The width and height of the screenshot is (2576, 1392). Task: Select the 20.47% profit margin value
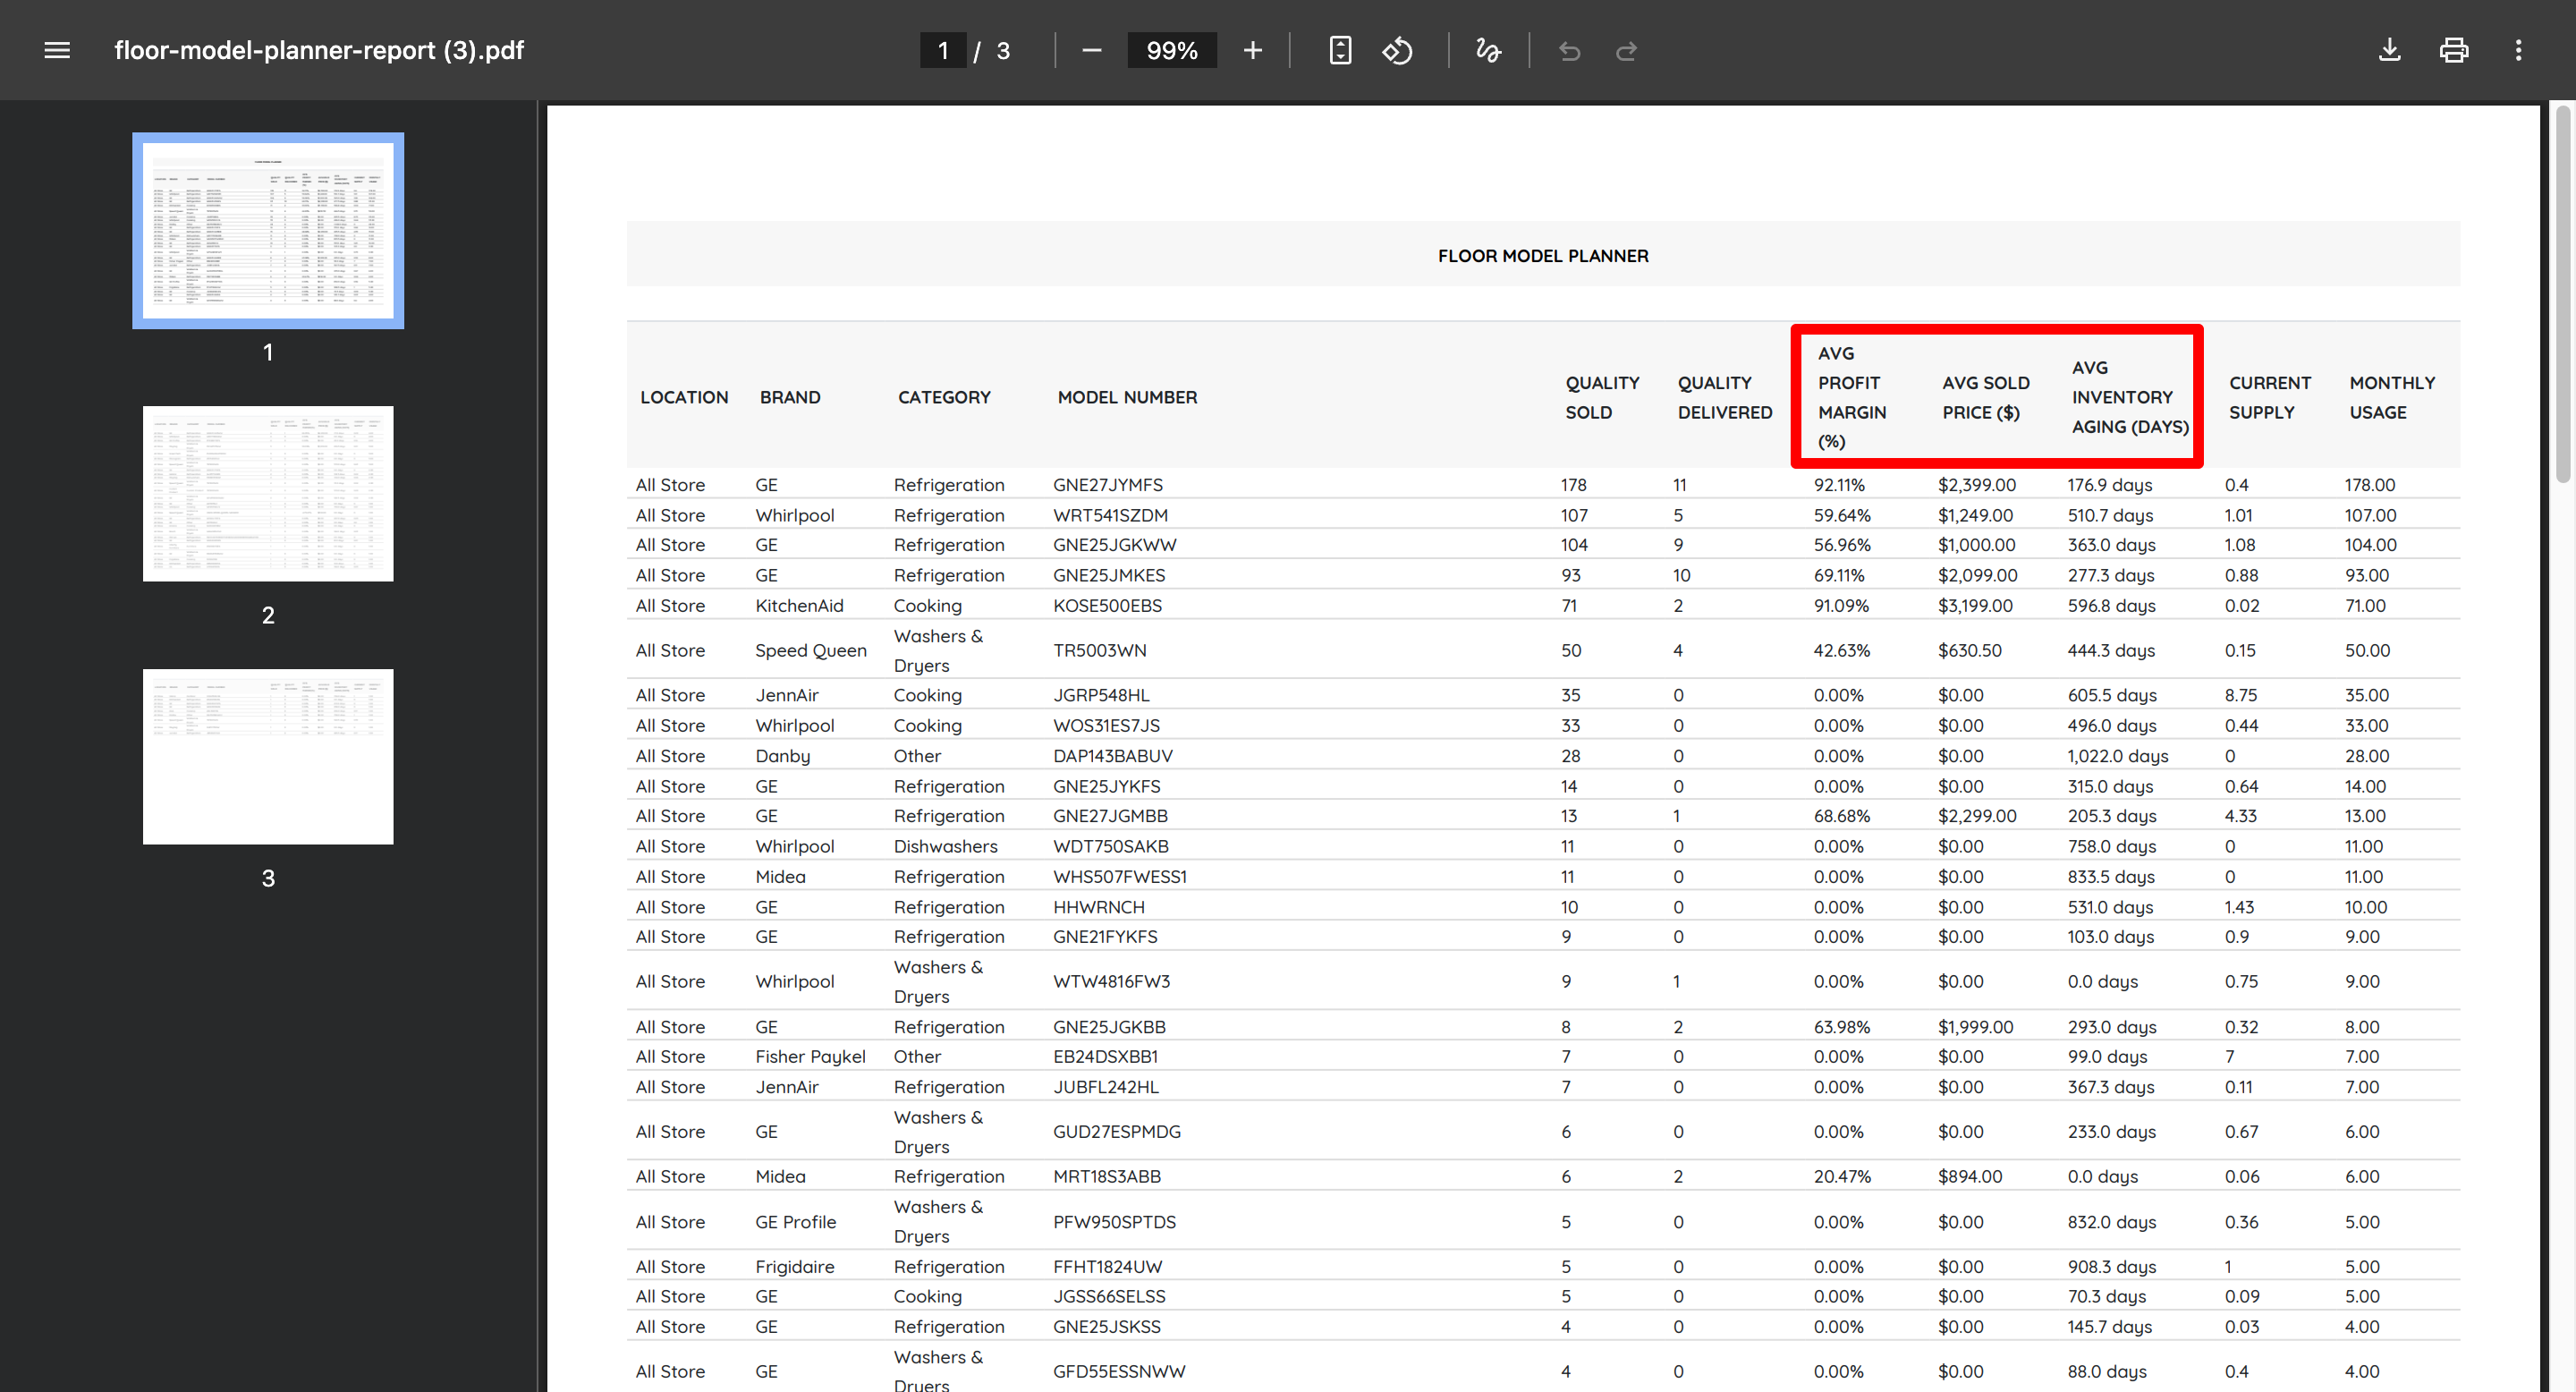point(1842,1177)
